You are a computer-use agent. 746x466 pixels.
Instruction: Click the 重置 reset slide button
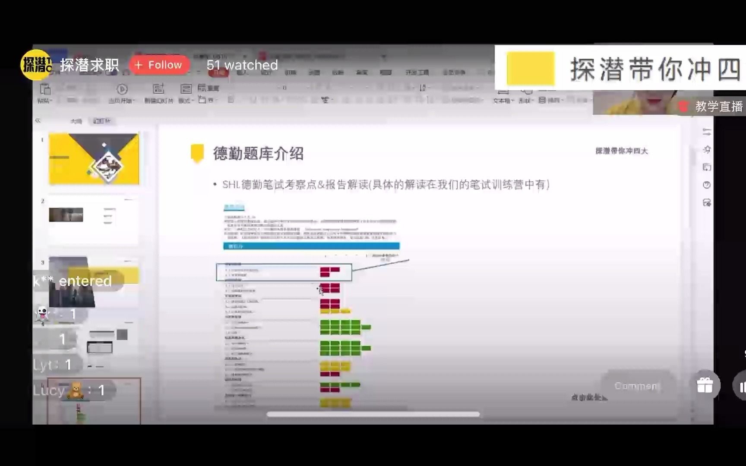point(209,88)
